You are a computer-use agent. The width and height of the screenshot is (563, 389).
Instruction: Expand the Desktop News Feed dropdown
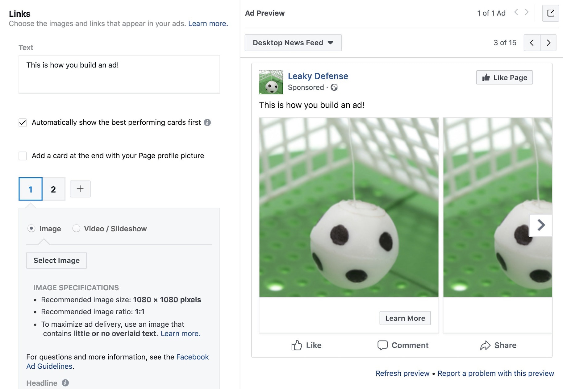293,43
